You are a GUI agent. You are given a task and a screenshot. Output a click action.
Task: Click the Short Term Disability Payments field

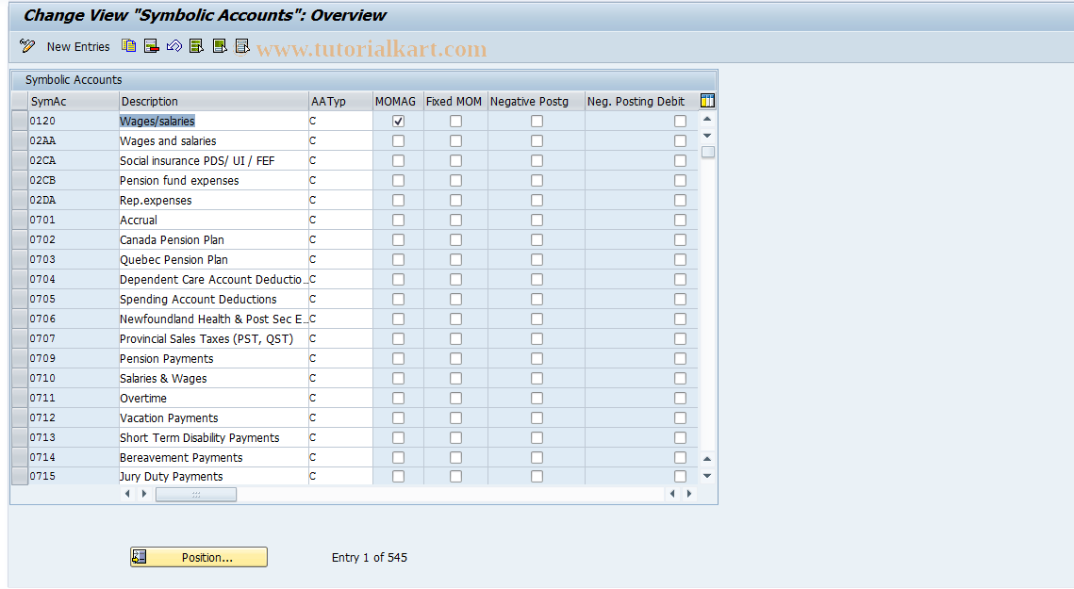pos(214,438)
